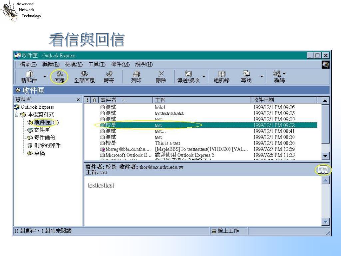Sort by attachment paperclip column header
341x256 pixels.
pyautogui.click(x=94, y=100)
